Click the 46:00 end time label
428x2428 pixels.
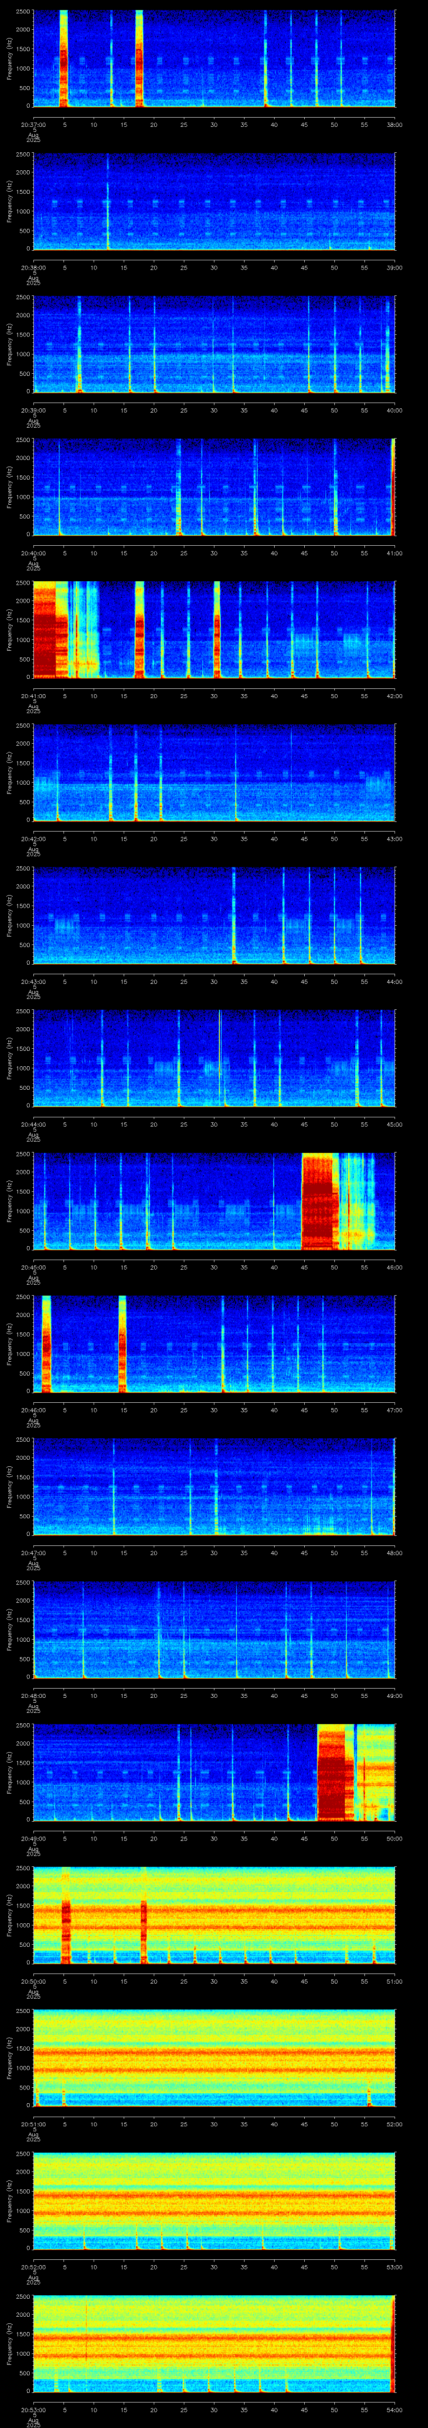click(x=395, y=1267)
